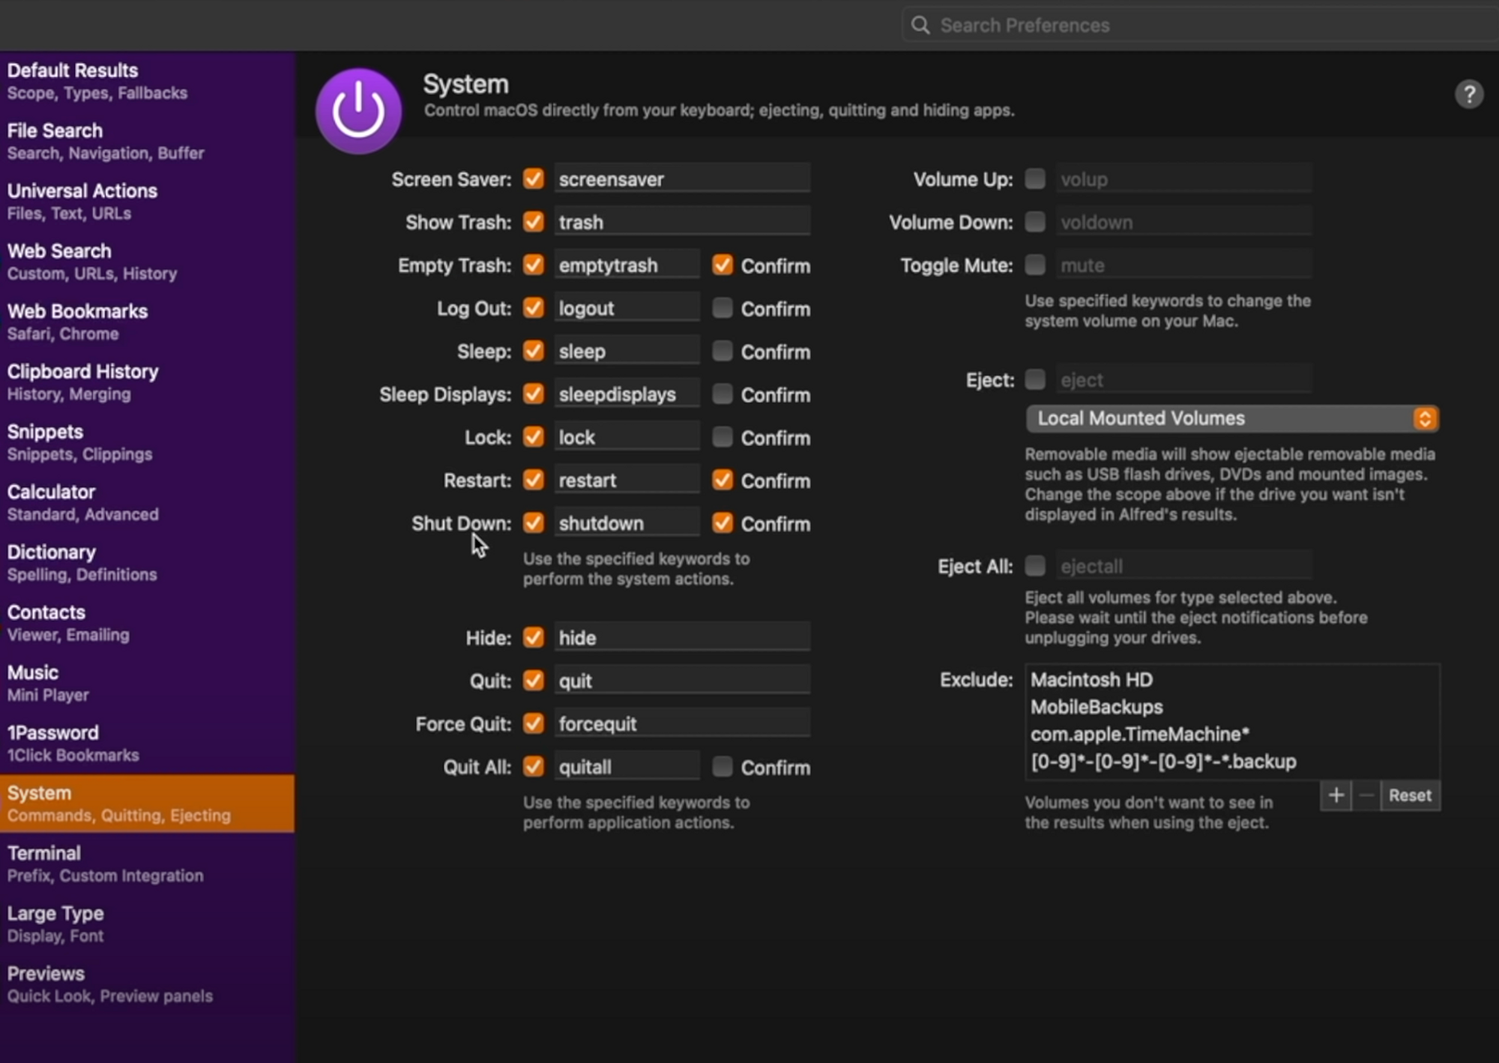
Task: Disable the Screen Saver keyword checkbox
Action: click(x=534, y=179)
